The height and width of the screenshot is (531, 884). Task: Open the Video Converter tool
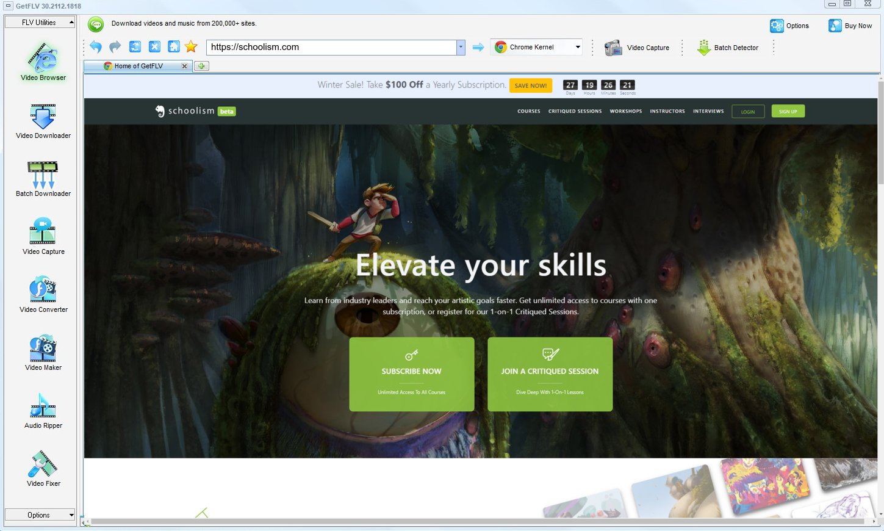(x=43, y=294)
